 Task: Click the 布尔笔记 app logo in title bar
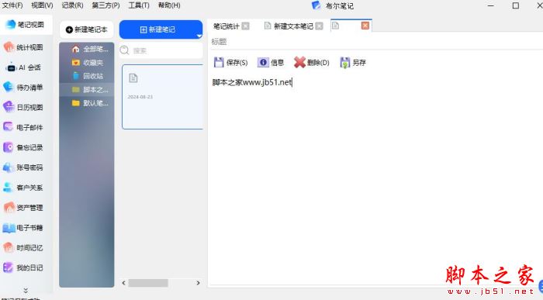pos(316,5)
